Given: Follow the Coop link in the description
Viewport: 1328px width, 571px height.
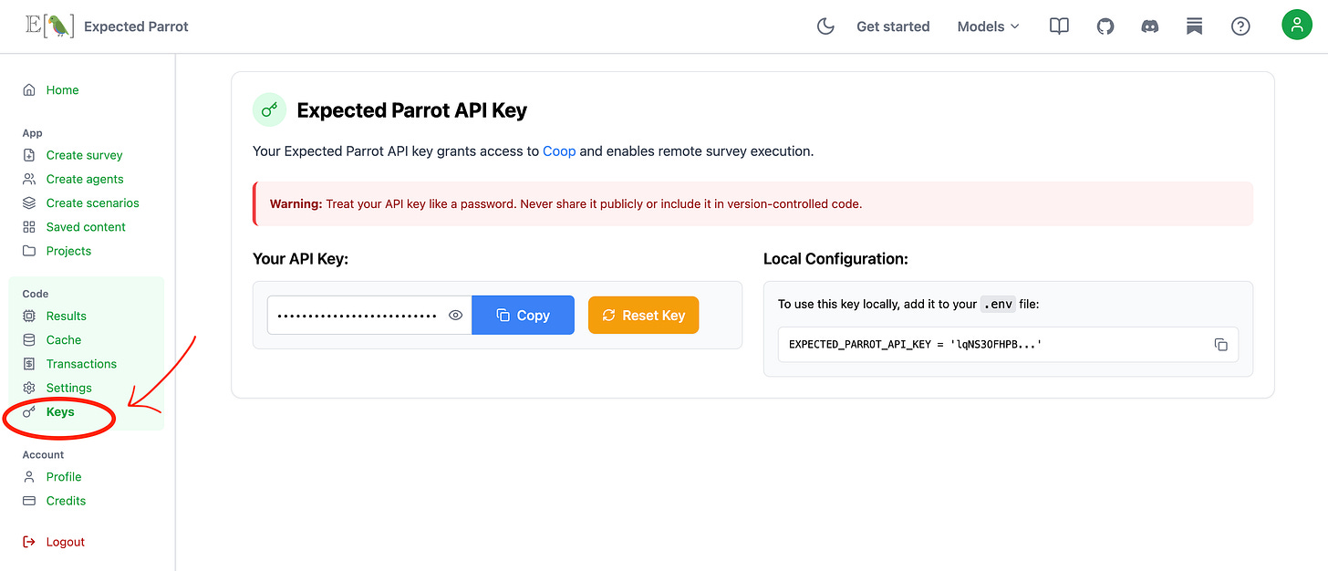Looking at the screenshot, I should pyautogui.click(x=559, y=151).
